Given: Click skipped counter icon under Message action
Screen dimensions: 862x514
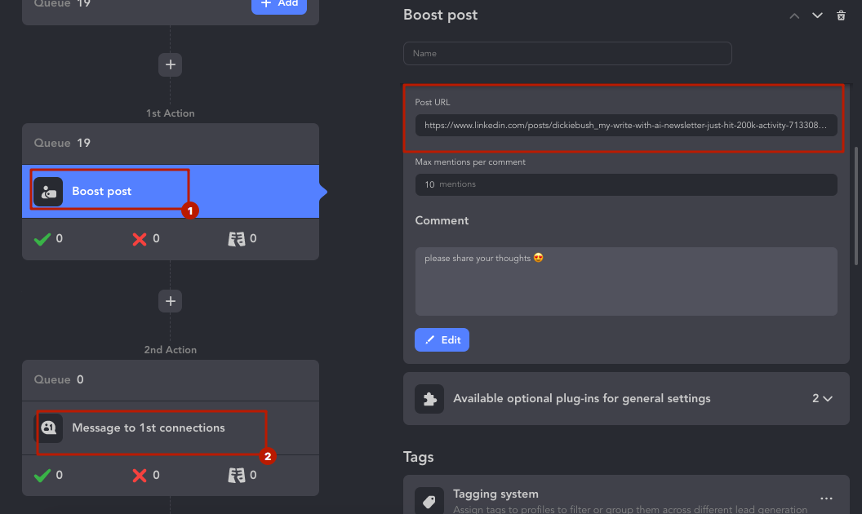Looking at the screenshot, I should click(x=237, y=476).
